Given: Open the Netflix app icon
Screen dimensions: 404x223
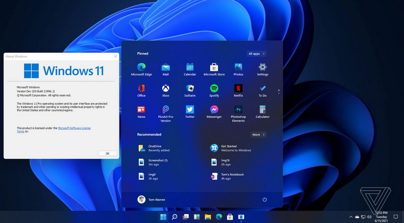Looking at the screenshot, I should [238, 88].
